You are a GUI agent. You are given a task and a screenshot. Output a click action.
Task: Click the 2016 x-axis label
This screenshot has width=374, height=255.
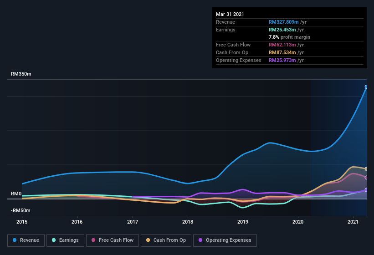tap(77, 222)
